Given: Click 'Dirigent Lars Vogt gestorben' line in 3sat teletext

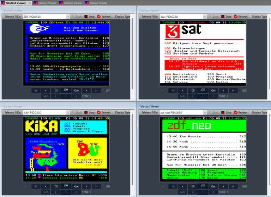Looking at the screenshot, I should click(x=203, y=43).
